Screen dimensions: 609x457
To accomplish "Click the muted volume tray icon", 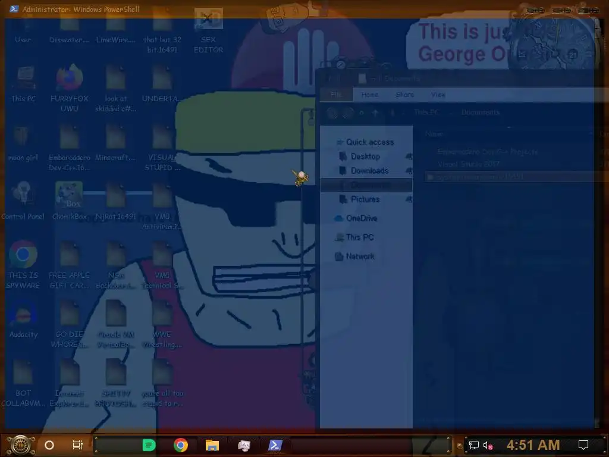I will click(x=488, y=445).
